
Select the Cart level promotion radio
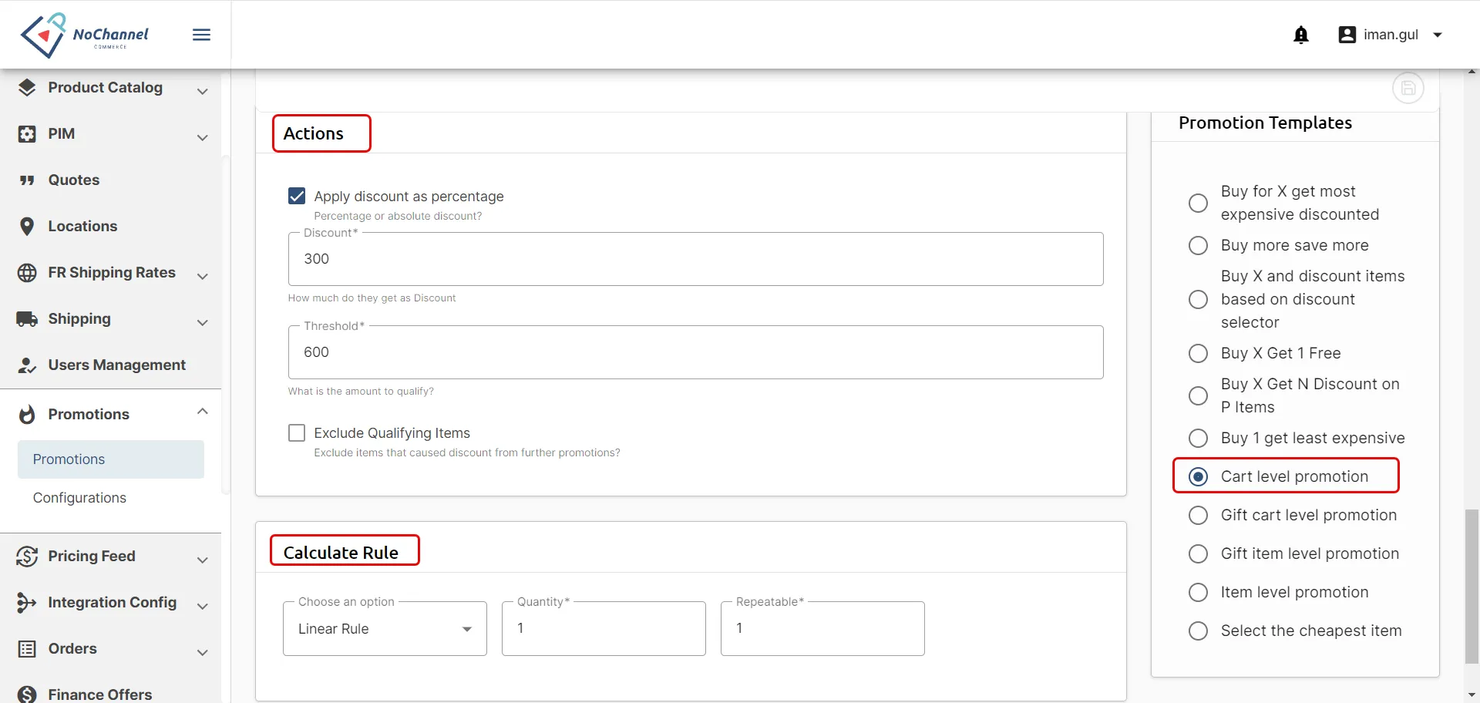(x=1198, y=476)
